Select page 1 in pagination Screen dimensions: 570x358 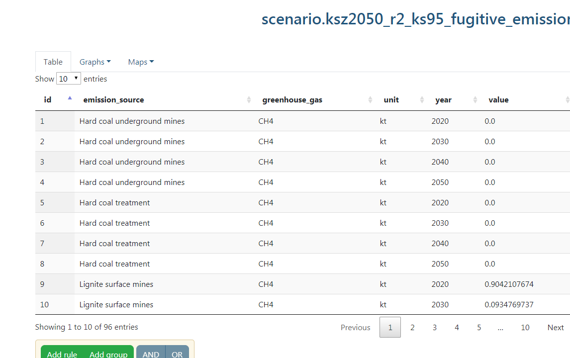[x=390, y=327]
